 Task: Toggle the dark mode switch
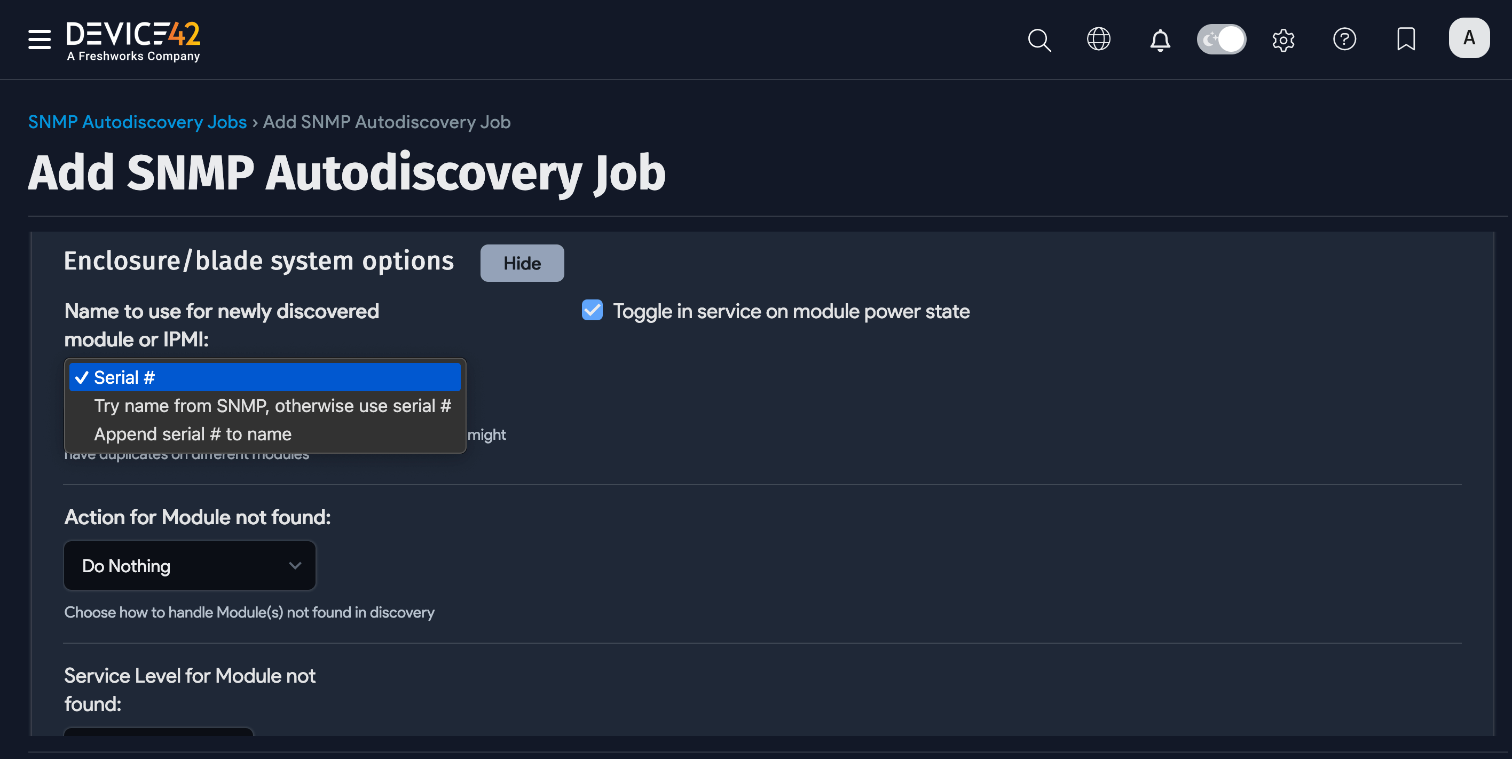[1221, 39]
